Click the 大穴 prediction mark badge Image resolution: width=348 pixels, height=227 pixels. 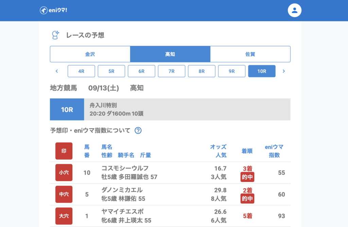click(64, 216)
